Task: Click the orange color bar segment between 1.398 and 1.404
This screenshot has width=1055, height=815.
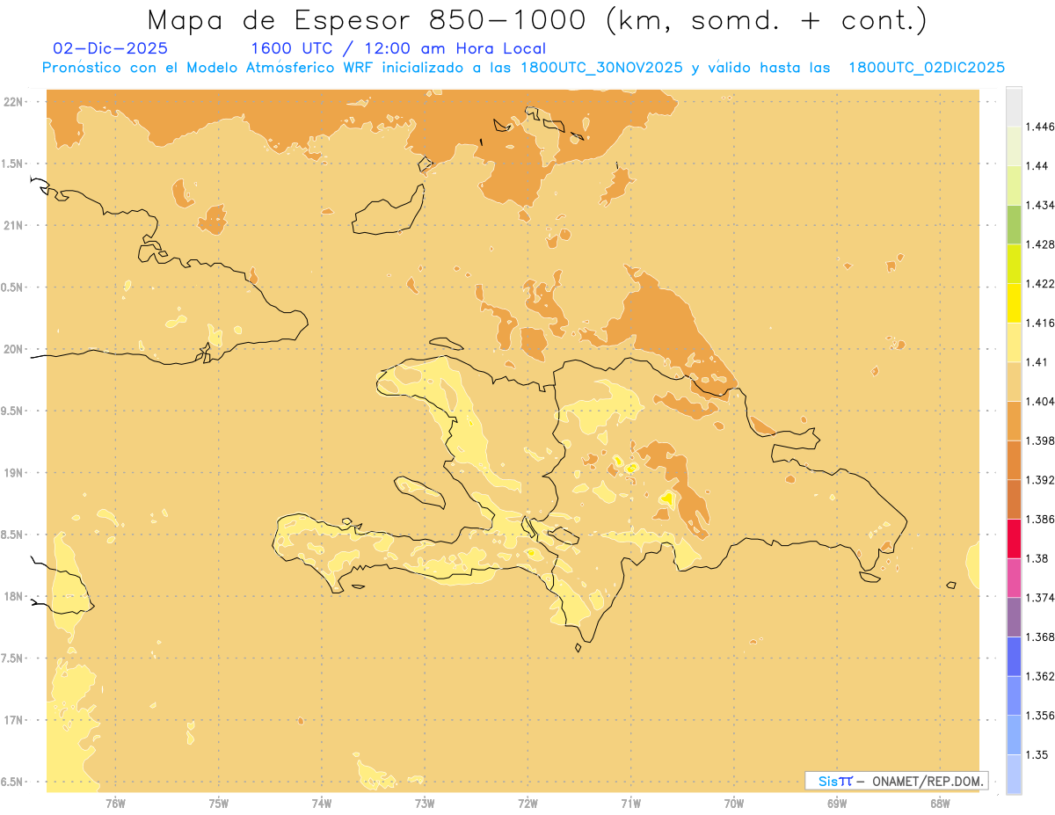Action: click(1014, 421)
